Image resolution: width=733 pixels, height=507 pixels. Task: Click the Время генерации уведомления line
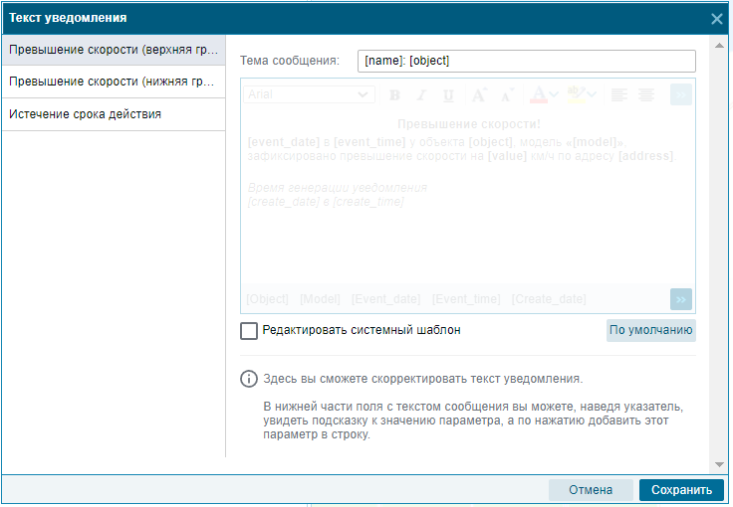[337, 188]
